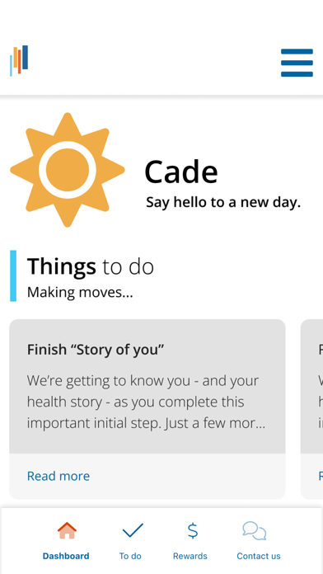Image resolution: width=323 pixels, height=574 pixels.
Task: Tap the To do checkmark icon
Action: pyautogui.click(x=133, y=531)
